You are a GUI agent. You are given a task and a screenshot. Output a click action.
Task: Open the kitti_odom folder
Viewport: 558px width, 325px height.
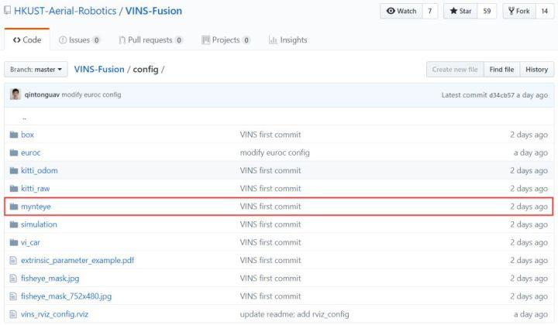coord(40,170)
